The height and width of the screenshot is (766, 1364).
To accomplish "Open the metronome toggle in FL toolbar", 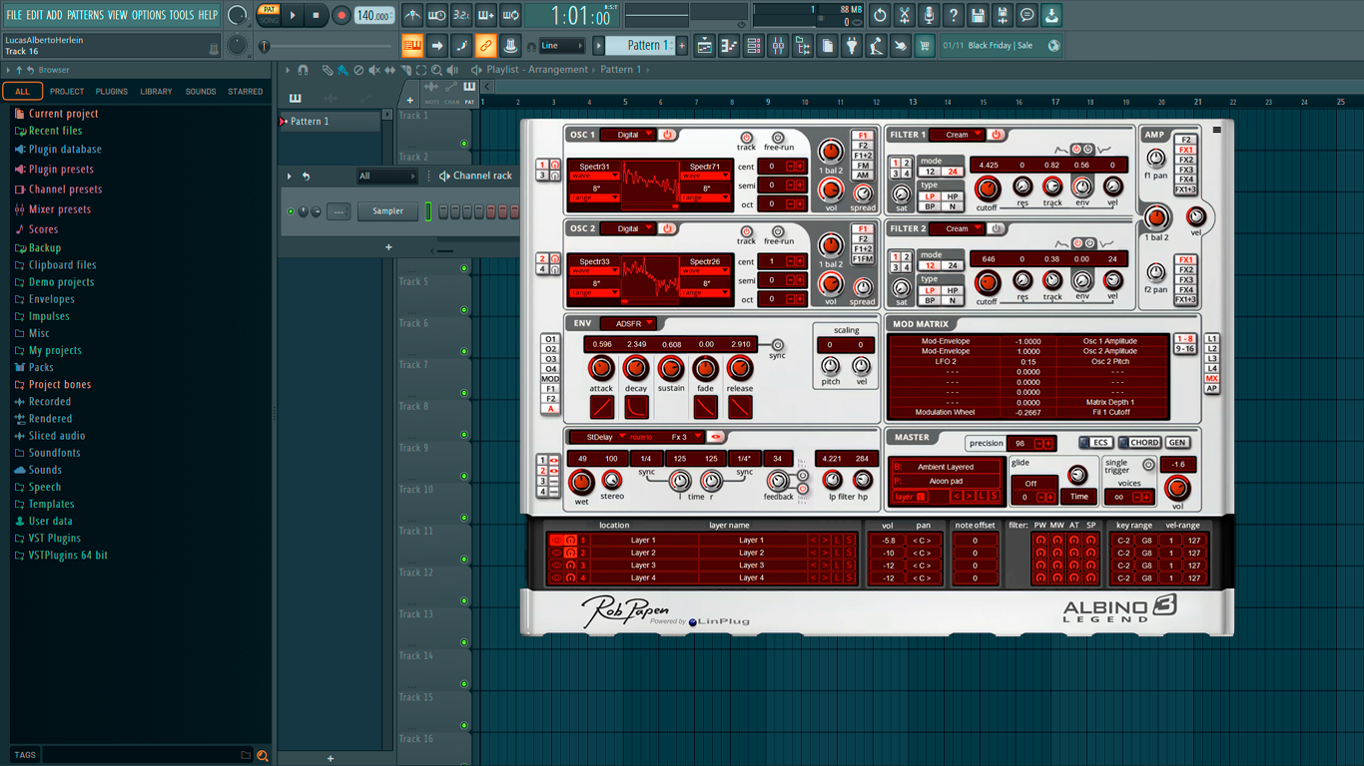I will [412, 15].
